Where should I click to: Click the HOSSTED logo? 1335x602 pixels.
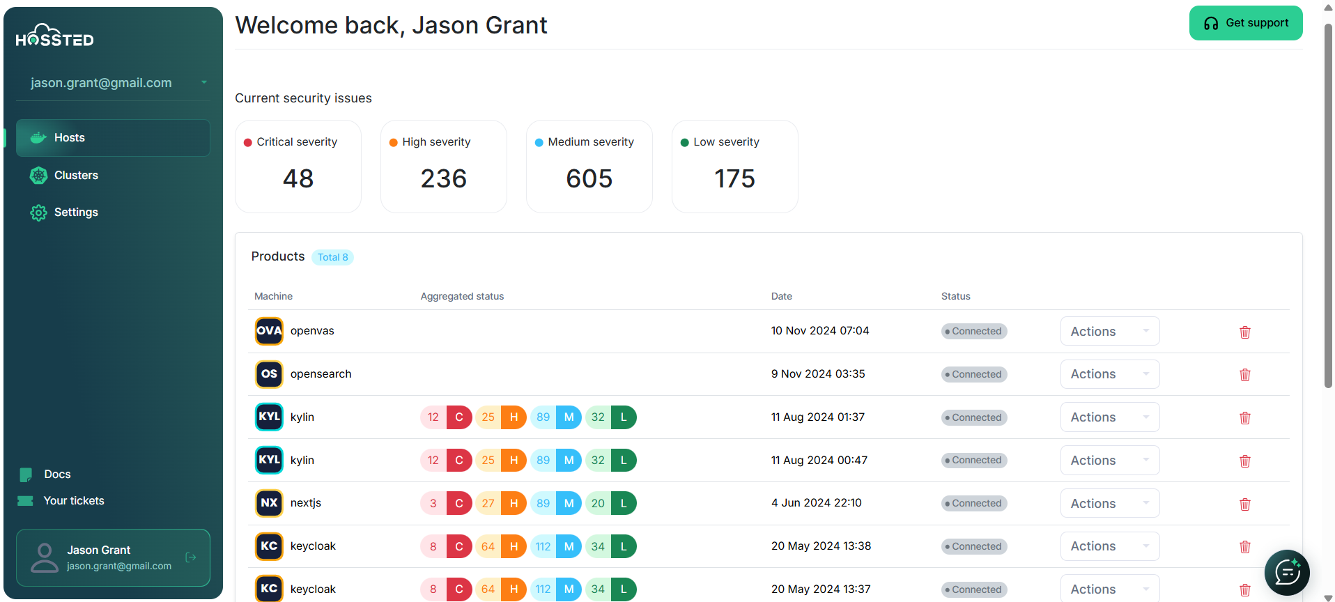(x=55, y=36)
